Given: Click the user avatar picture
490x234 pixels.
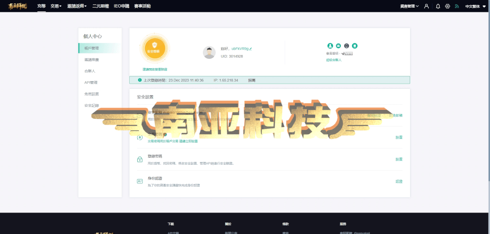Looking at the screenshot, I should [209, 53].
